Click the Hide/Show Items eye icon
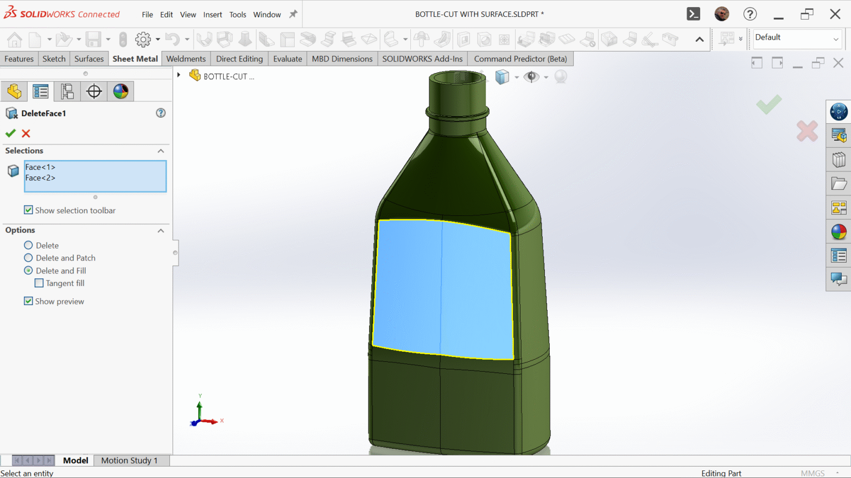 (531, 77)
